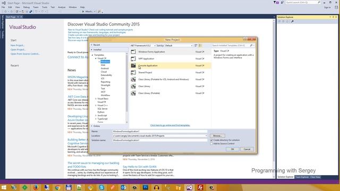
Task: Open the notifications flag icon in title bar
Action: [276, 2]
